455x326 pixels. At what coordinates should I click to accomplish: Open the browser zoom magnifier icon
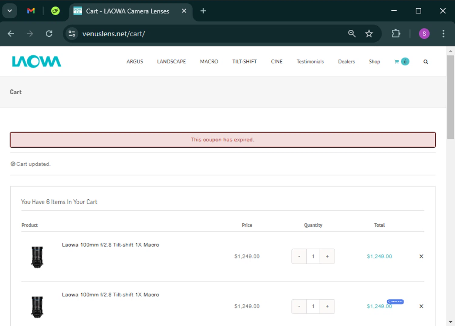pos(352,34)
